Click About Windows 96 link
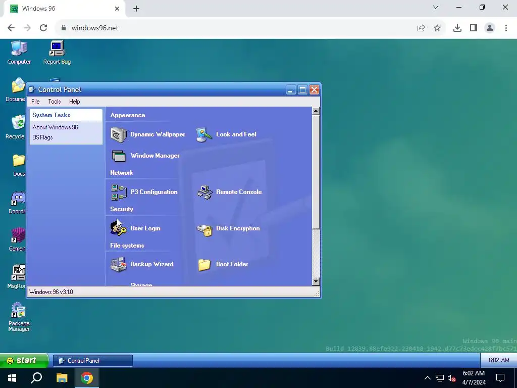The height and width of the screenshot is (388, 517). click(55, 127)
